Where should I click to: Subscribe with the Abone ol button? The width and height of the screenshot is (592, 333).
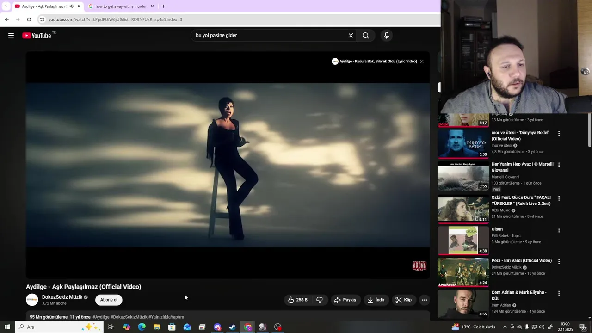point(109,300)
